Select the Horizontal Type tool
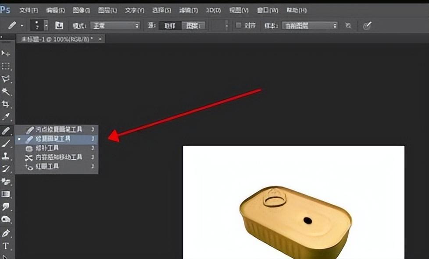Image resolution: width=429 pixels, height=259 pixels. [6, 246]
